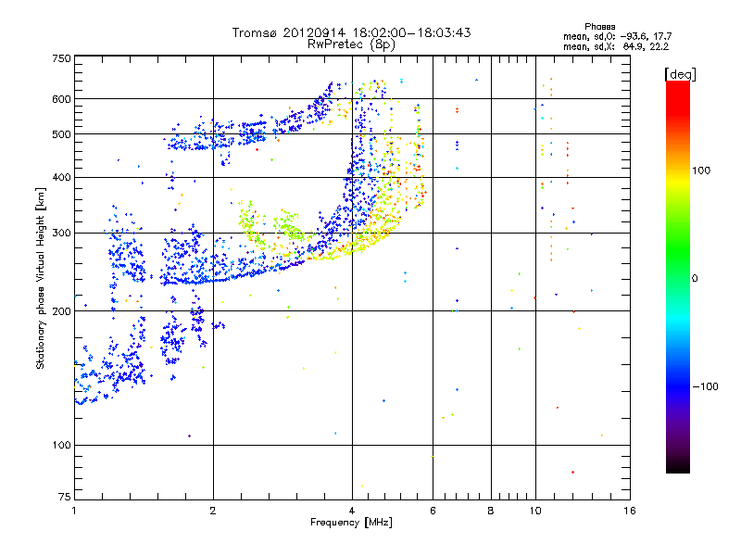741x556 pixels.
Task: Click the x-axis tick label '10'
Action: coord(535,511)
